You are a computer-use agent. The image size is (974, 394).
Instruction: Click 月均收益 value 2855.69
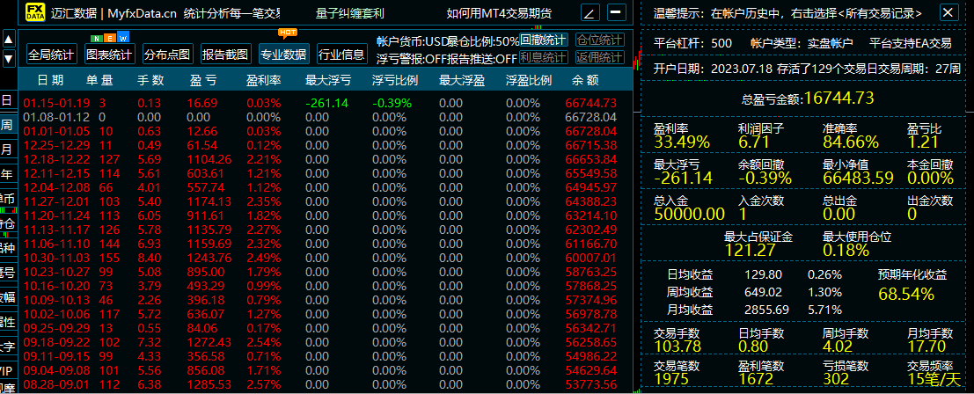coord(765,310)
